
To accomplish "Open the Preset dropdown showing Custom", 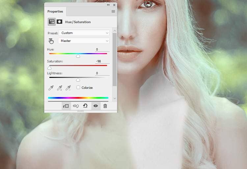I will click(x=84, y=33).
